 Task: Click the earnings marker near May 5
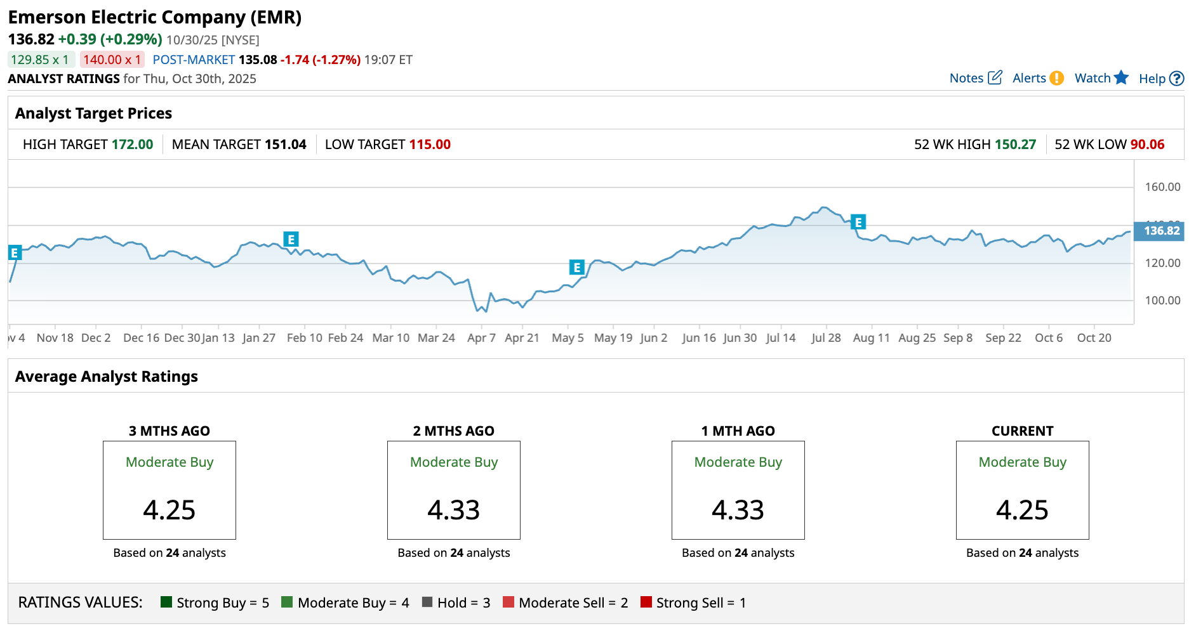[x=576, y=267]
